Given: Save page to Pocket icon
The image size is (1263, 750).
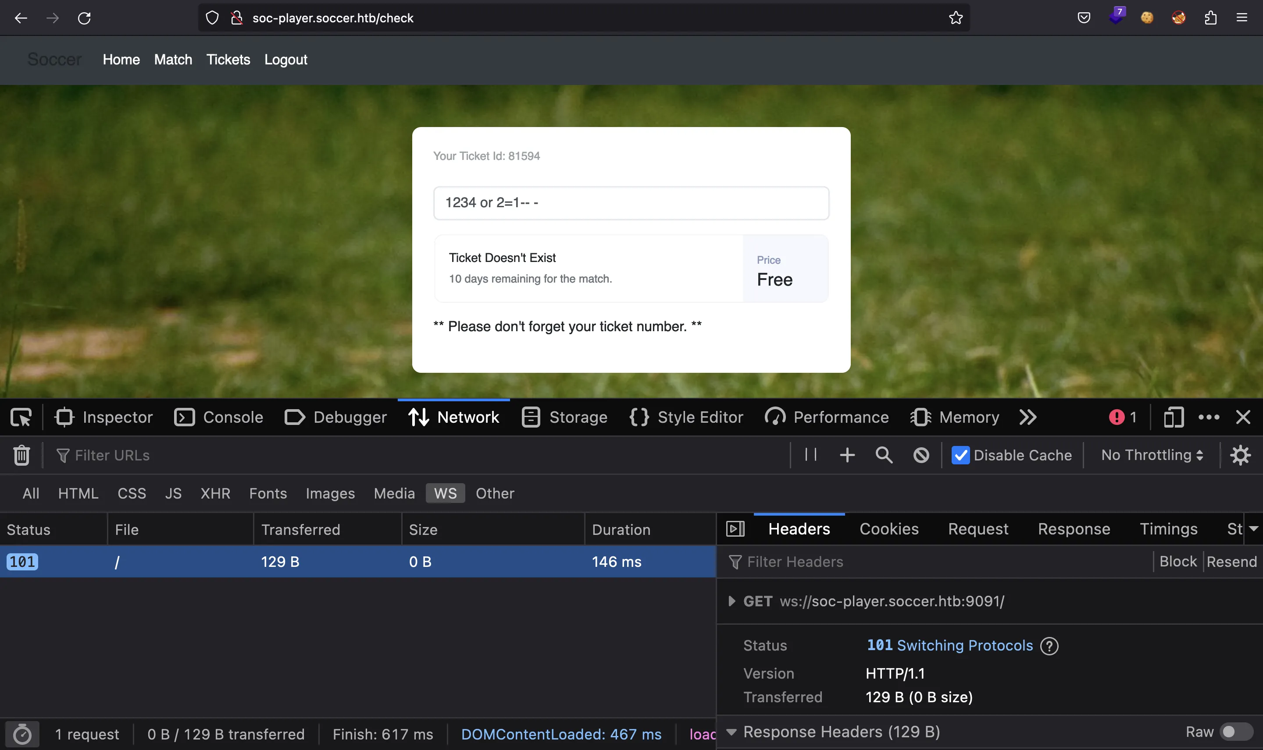Looking at the screenshot, I should pyautogui.click(x=1084, y=18).
